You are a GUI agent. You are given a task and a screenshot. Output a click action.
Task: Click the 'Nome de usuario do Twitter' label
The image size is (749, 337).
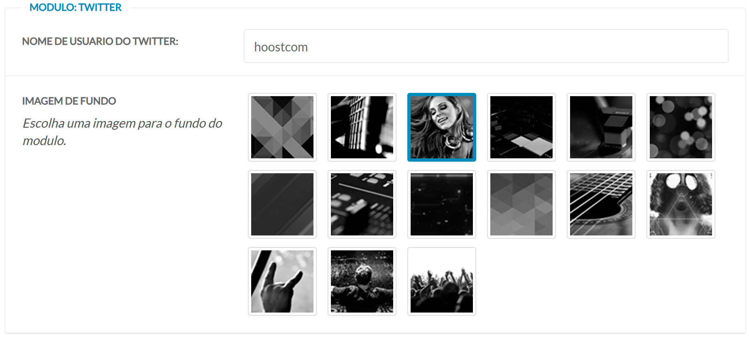pyautogui.click(x=100, y=41)
